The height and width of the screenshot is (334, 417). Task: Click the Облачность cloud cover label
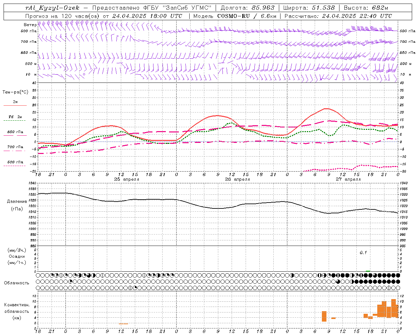[x=17, y=283]
